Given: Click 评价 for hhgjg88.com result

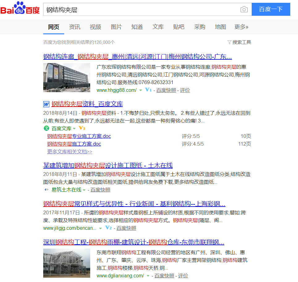Looking at the screenshot, I should (x=185, y=90).
